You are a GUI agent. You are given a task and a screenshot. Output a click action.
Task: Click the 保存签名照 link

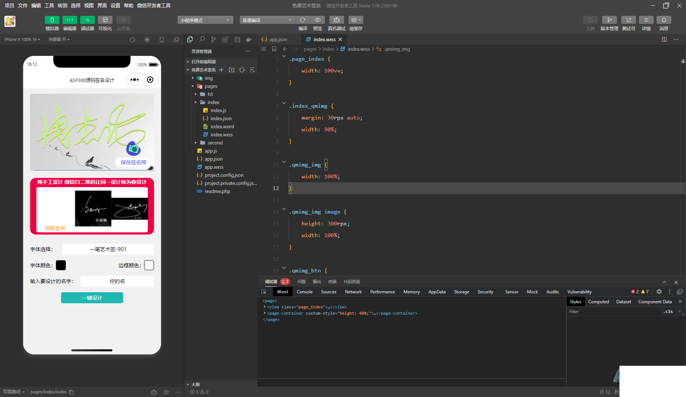[x=133, y=162]
